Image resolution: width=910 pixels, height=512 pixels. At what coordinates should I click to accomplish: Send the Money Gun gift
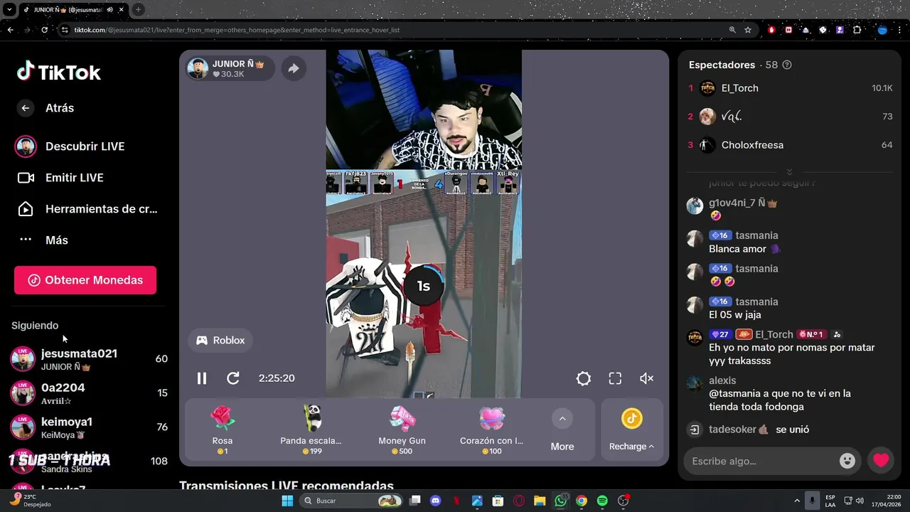pyautogui.click(x=402, y=430)
